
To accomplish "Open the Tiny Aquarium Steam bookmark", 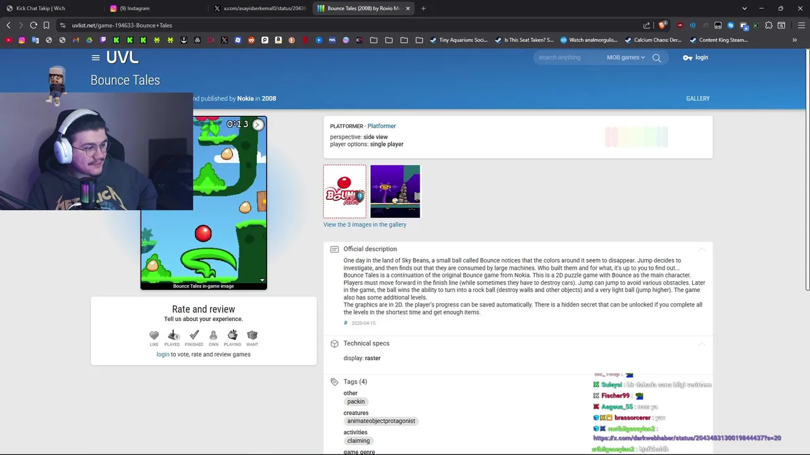I will tap(459, 40).
